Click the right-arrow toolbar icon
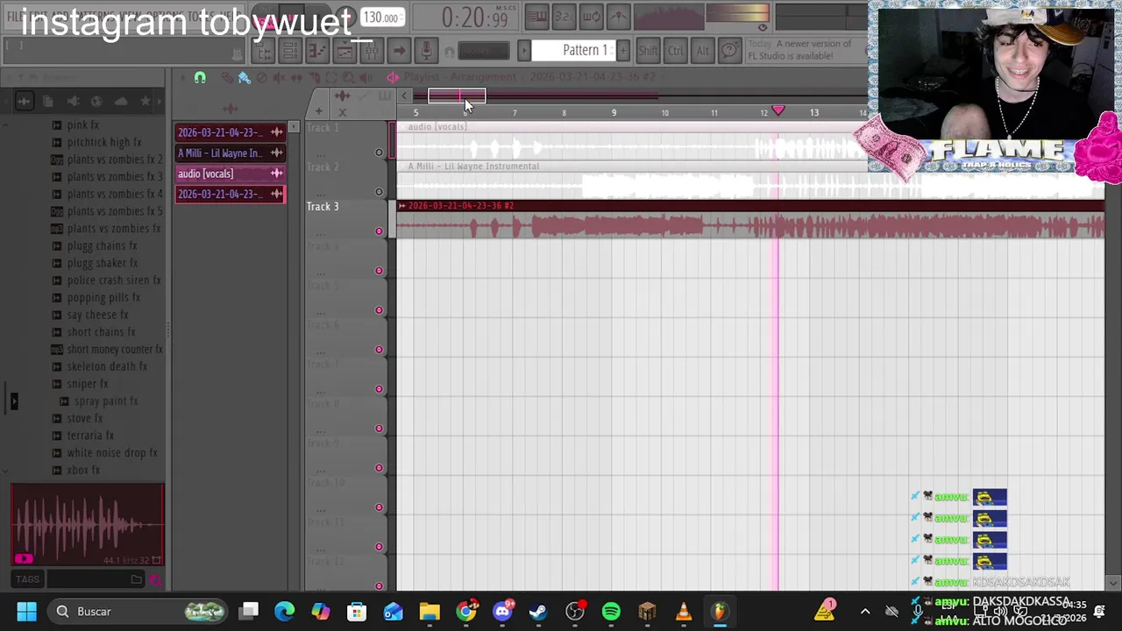Screen dimensions: 1122x631 tap(398, 50)
